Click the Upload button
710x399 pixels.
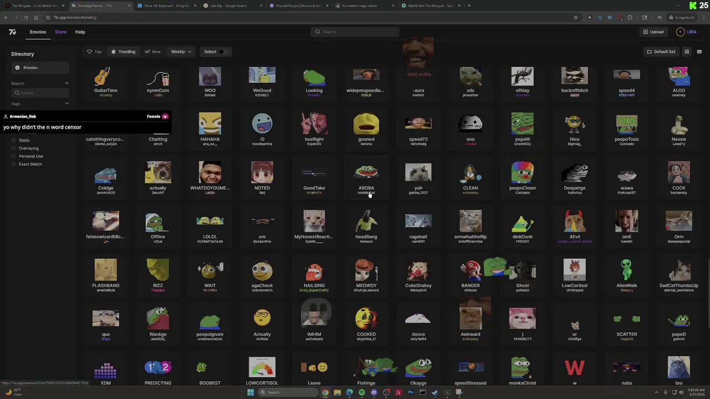pyautogui.click(x=653, y=32)
